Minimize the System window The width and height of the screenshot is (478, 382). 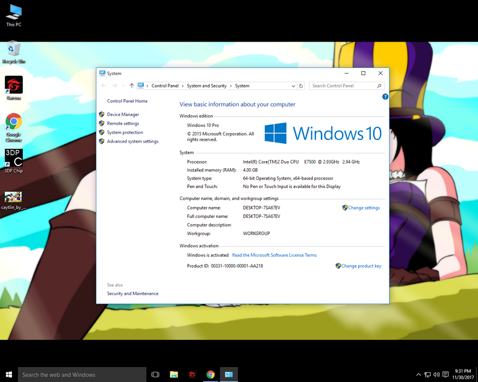pyautogui.click(x=347, y=73)
